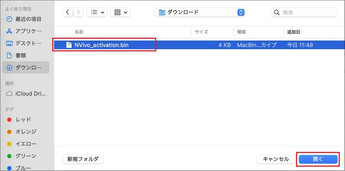Click the MacBin...カイブ type cell

pyautogui.click(x=257, y=45)
